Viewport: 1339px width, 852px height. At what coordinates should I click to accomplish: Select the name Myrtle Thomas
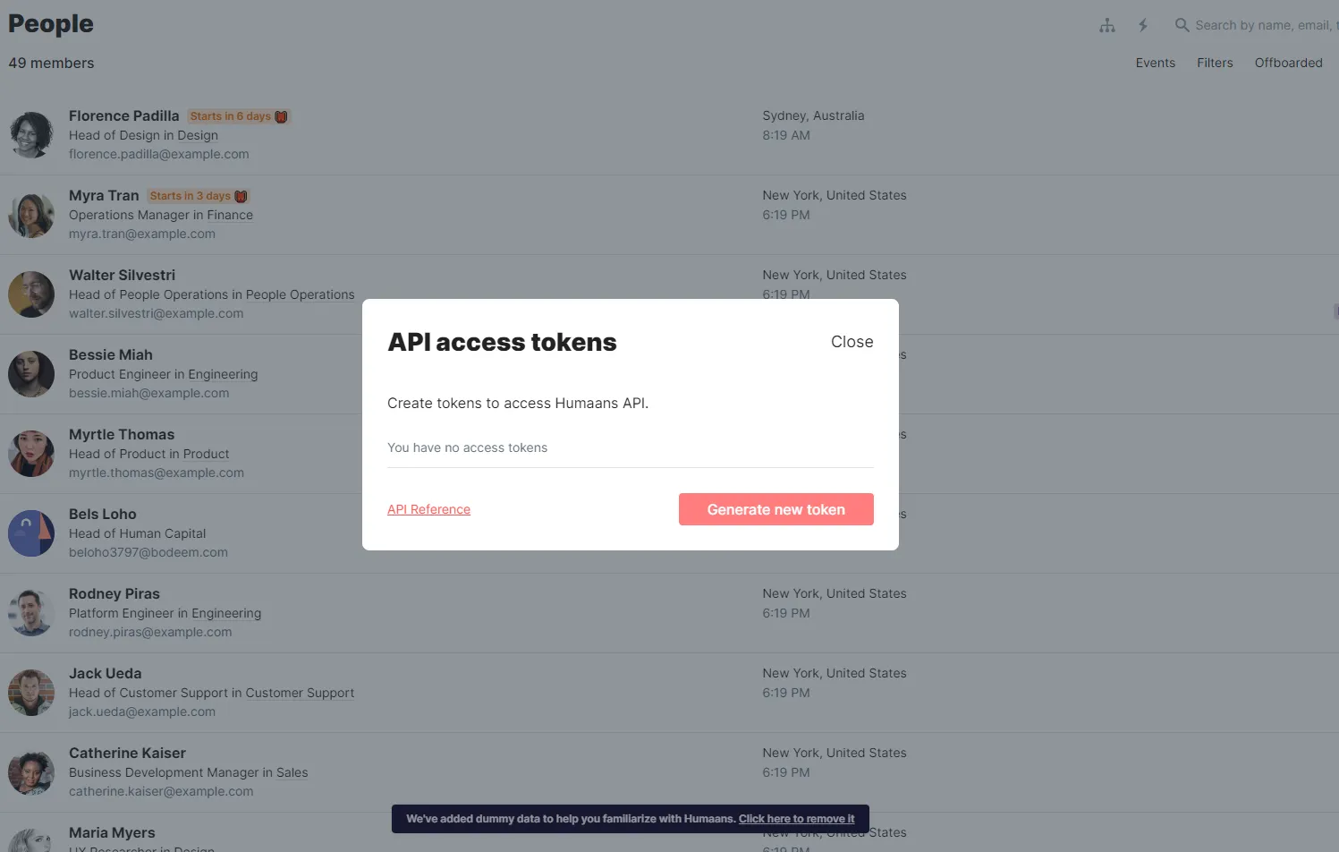click(122, 434)
